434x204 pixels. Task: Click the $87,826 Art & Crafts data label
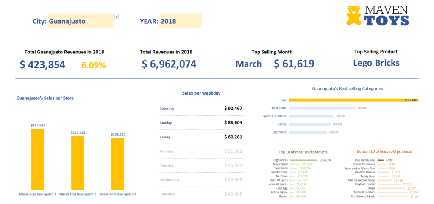pyautogui.click(x=362, y=108)
